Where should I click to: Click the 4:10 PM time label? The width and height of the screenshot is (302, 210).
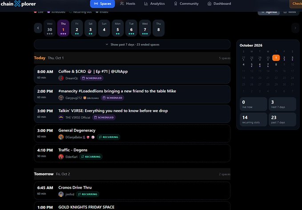(x=45, y=150)
